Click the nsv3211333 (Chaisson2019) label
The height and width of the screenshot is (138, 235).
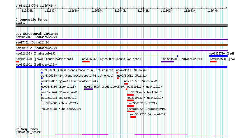pos(36,53)
